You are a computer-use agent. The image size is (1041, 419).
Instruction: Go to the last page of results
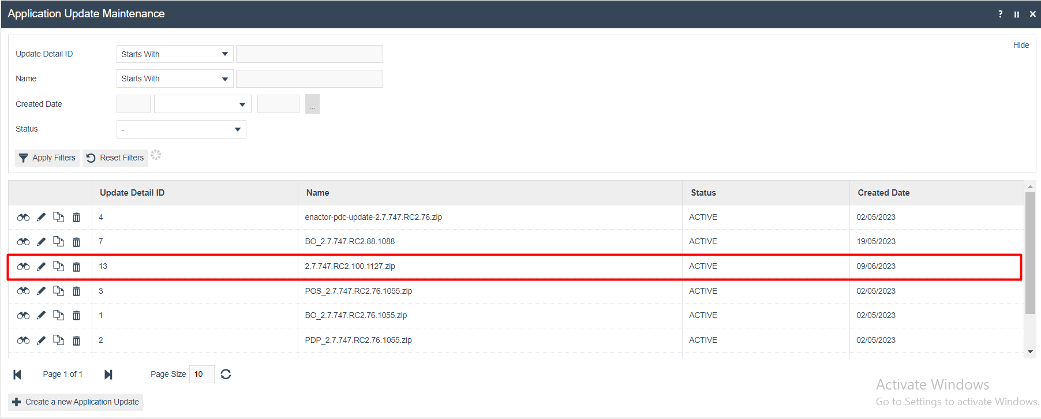(x=108, y=375)
